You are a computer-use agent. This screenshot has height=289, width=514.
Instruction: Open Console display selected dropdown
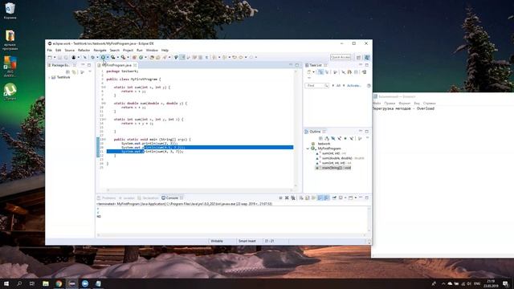[x=345, y=198]
